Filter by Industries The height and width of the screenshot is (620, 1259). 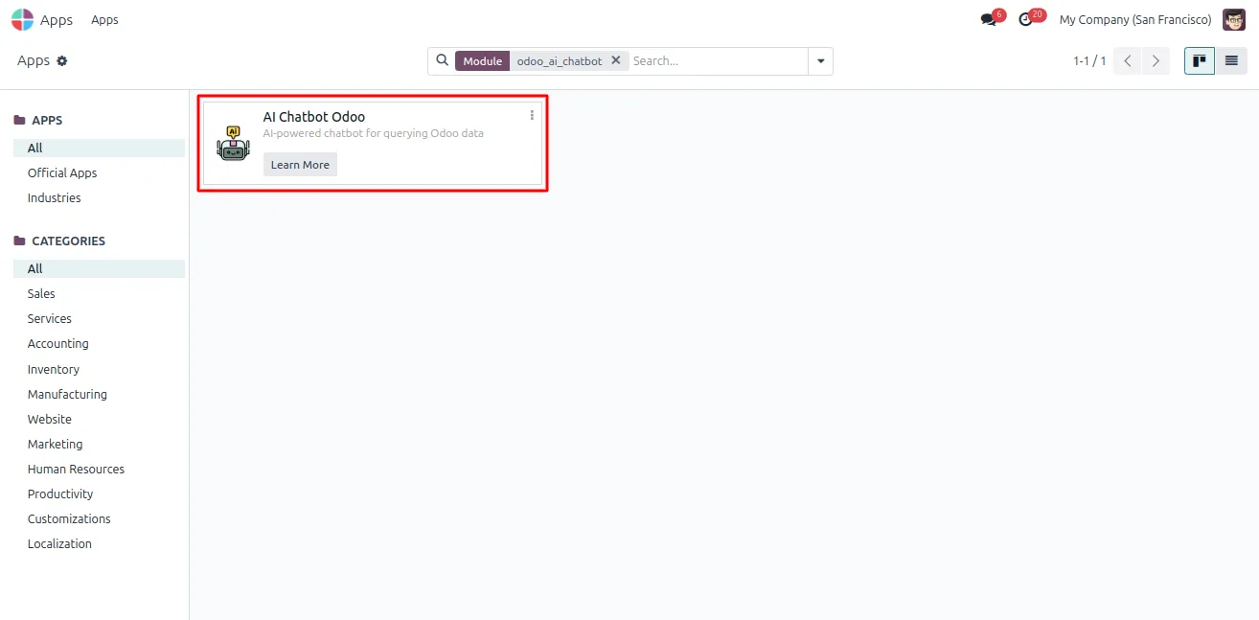[x=54, y=198]
